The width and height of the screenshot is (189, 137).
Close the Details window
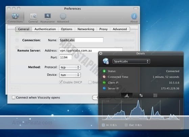101,53
